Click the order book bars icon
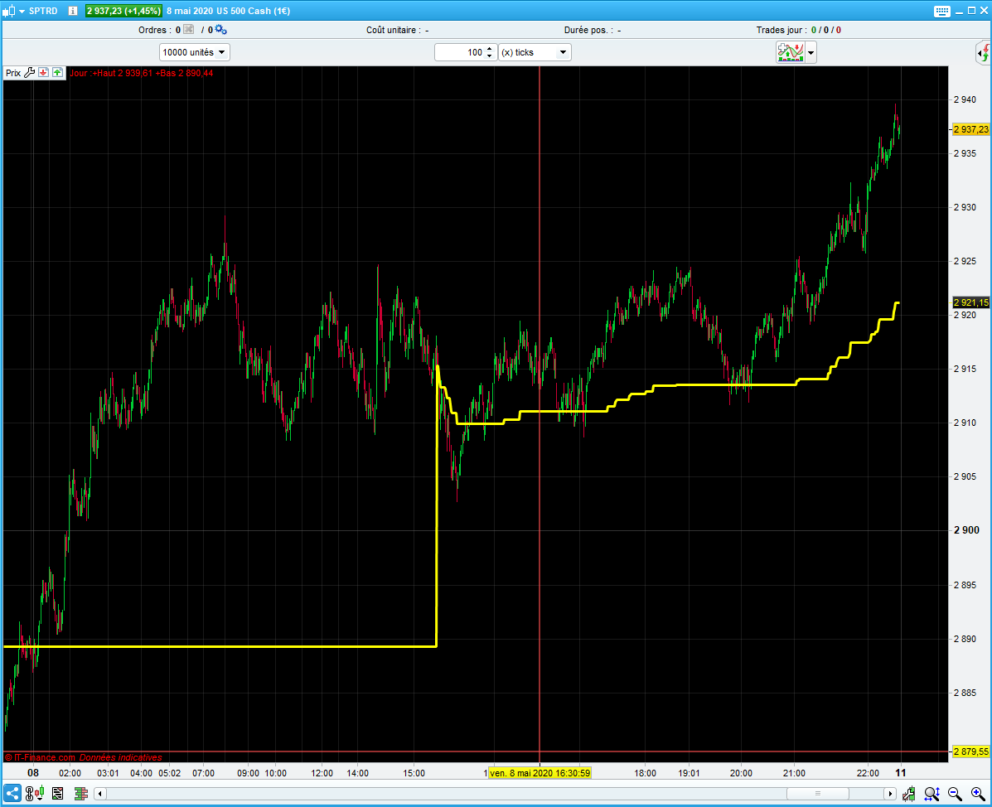The image size is (992, 807). coord(80,793)
